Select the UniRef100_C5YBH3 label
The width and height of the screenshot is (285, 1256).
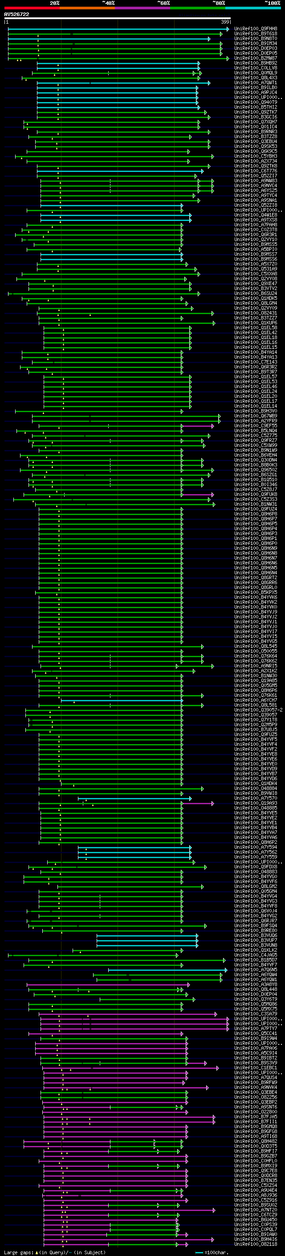pyautogui.click(x=256, y=156)
